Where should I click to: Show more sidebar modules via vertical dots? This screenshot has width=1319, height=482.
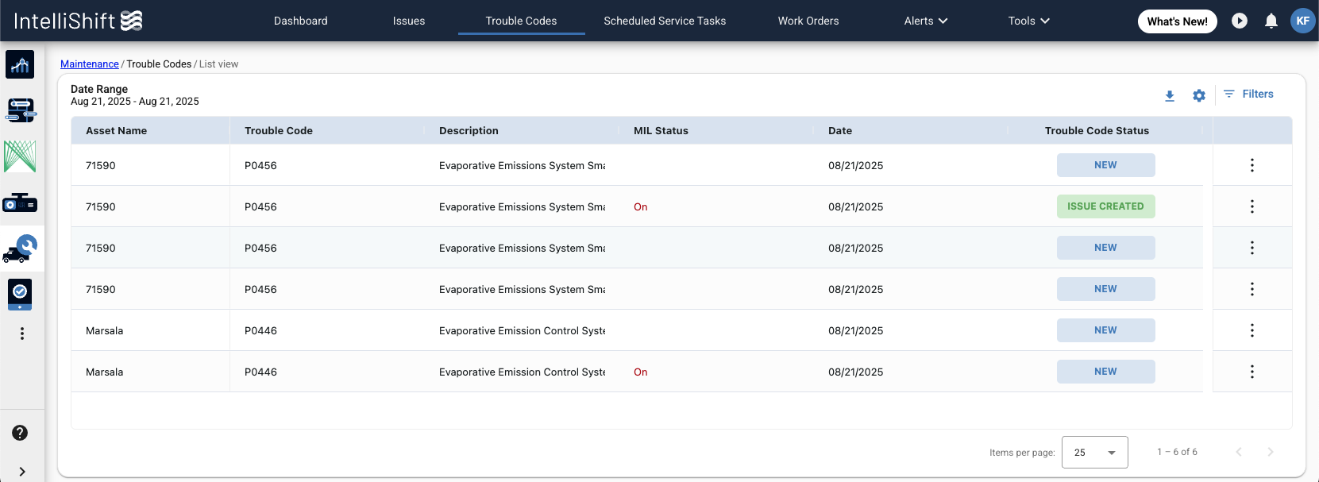[22, 334]
